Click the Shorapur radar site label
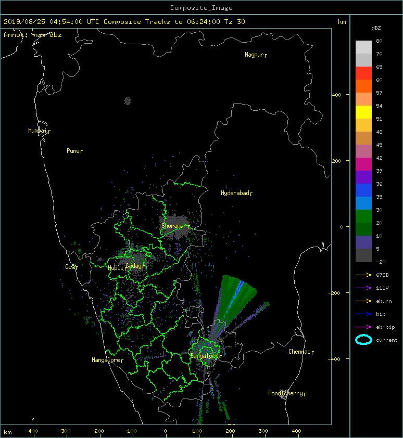The height and width of the screenshot is (438, 403). (x=173, y=226)
